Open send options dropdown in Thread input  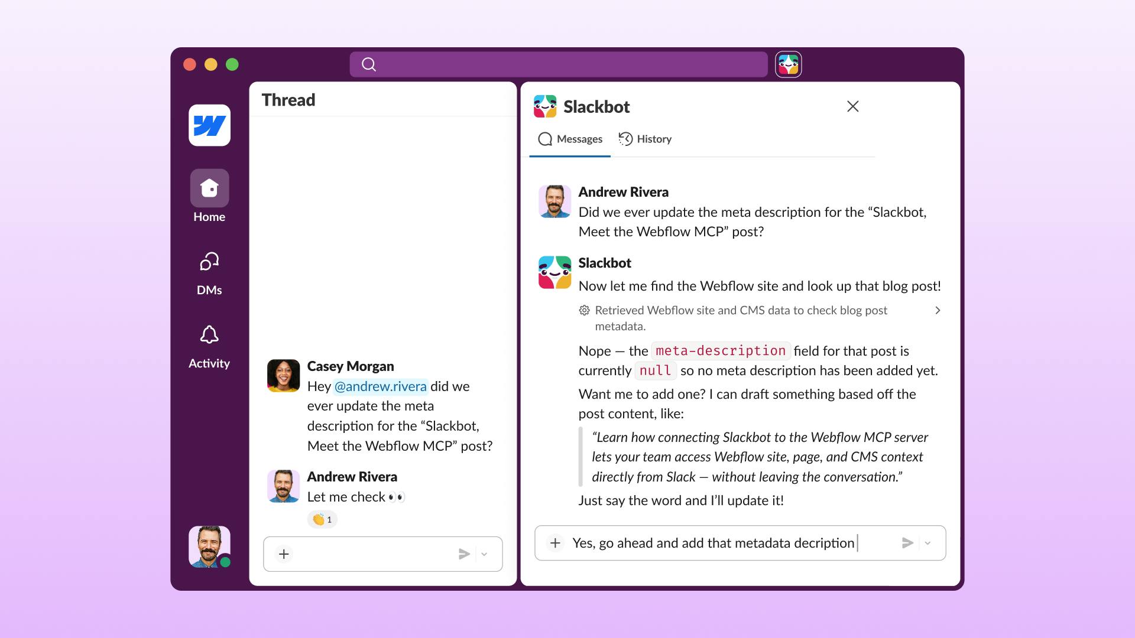pos(484,554)
